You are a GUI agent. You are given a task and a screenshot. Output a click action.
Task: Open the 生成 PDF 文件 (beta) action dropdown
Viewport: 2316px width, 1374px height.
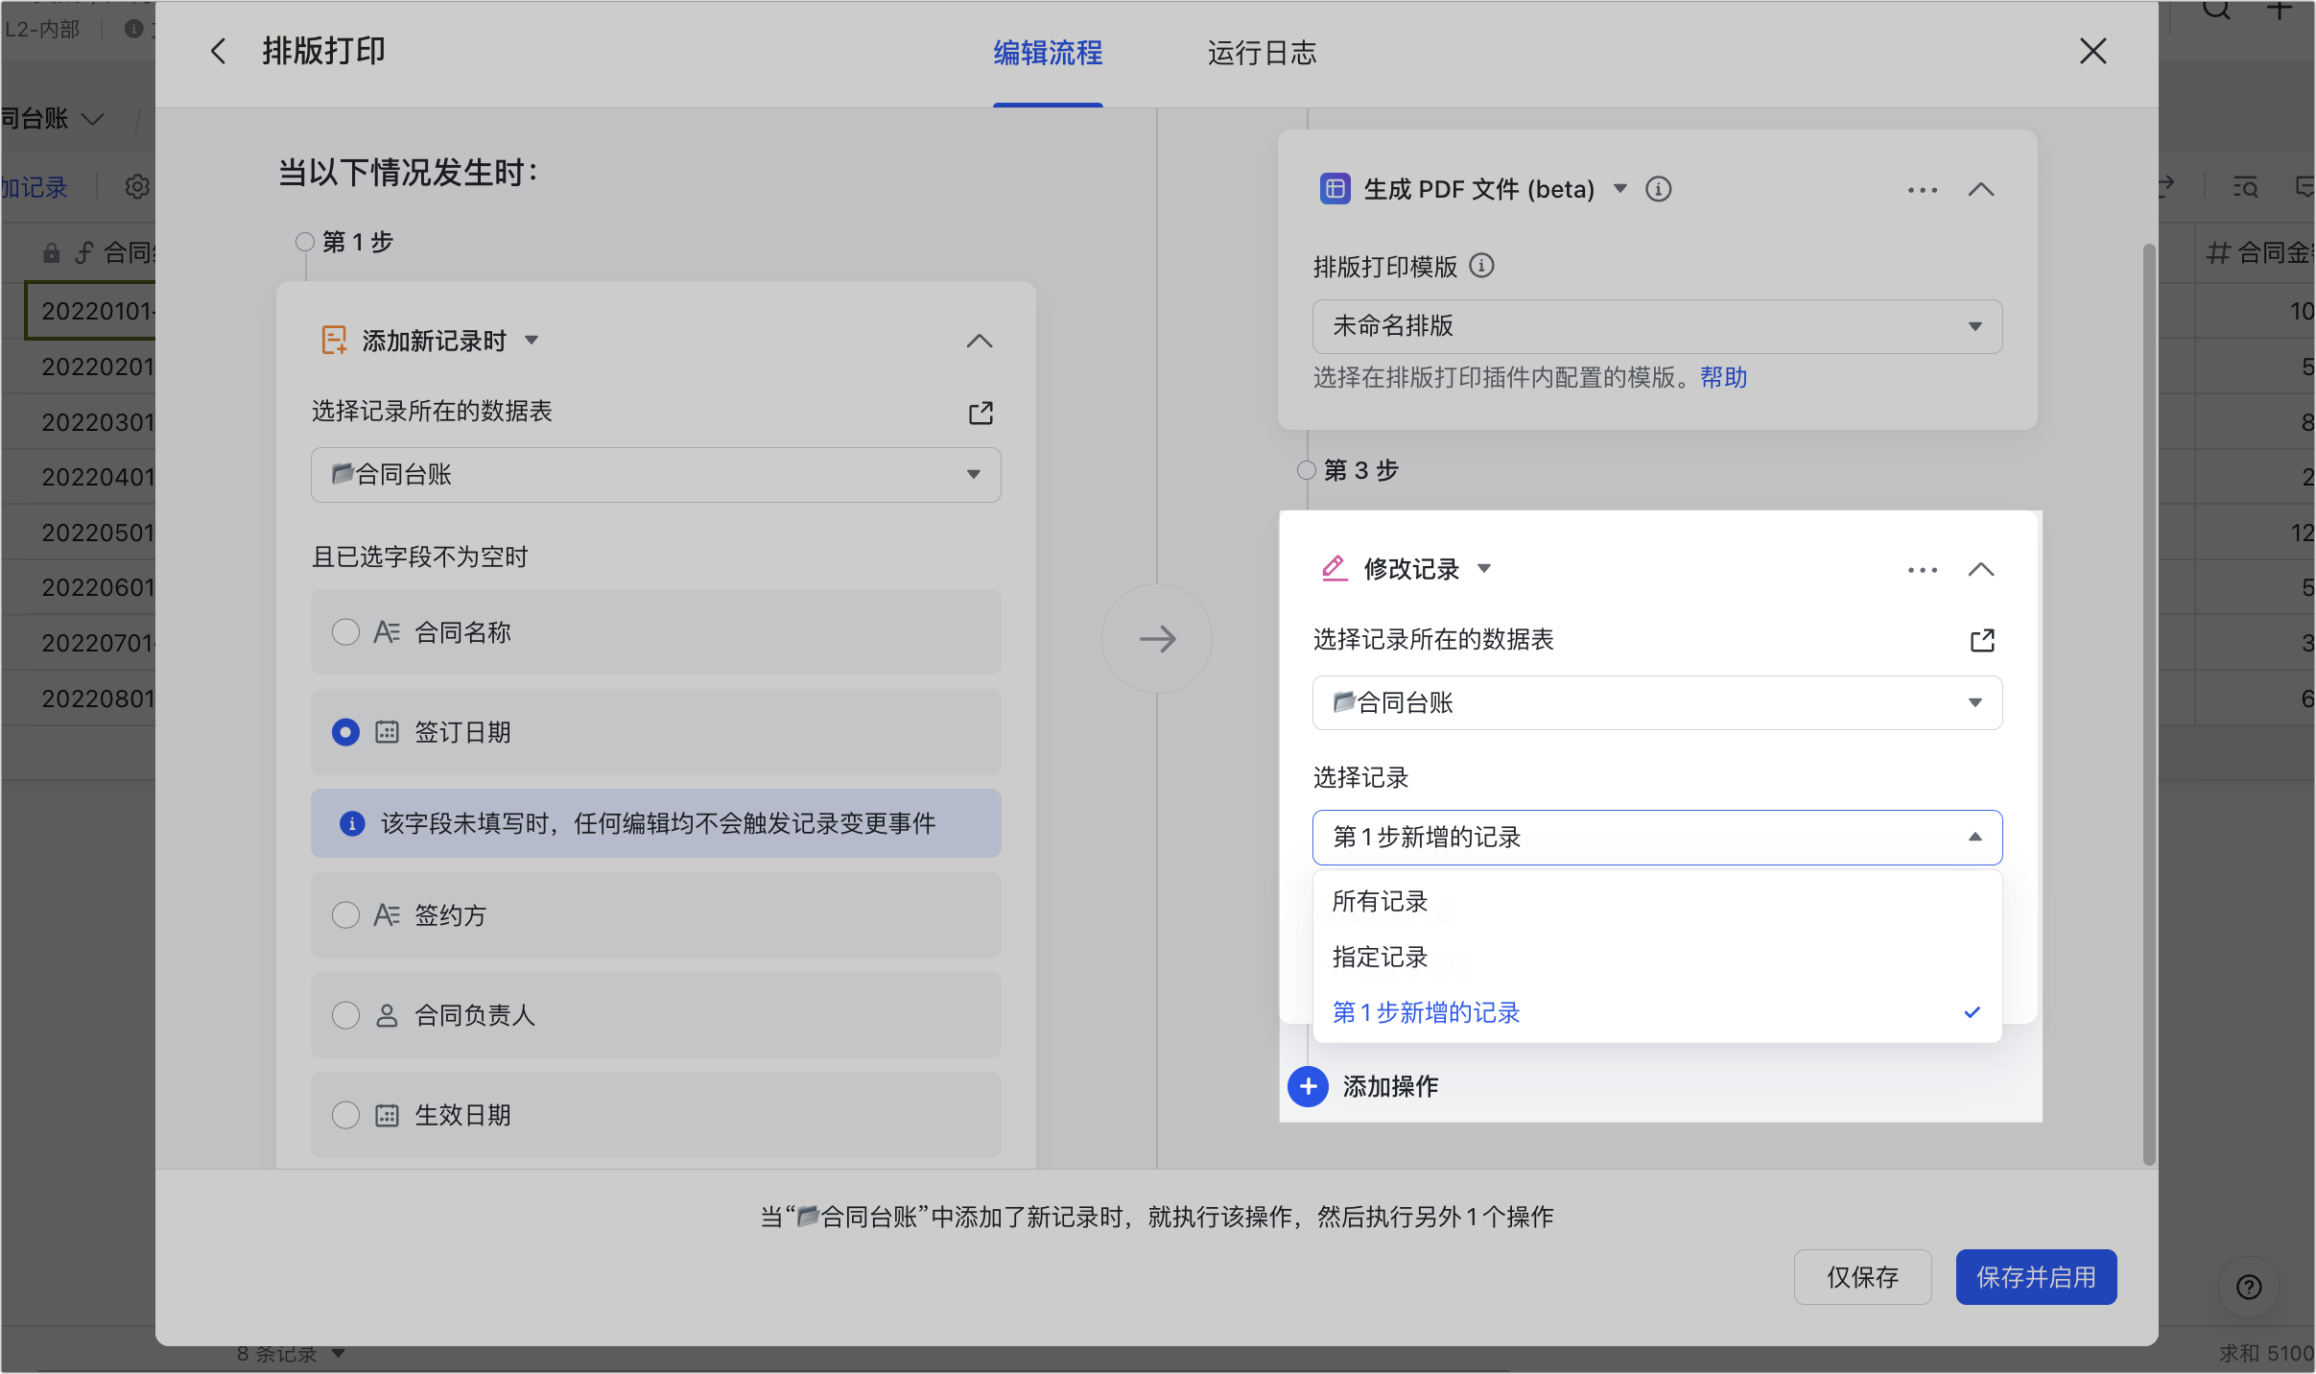click(x=1620, y=188)
